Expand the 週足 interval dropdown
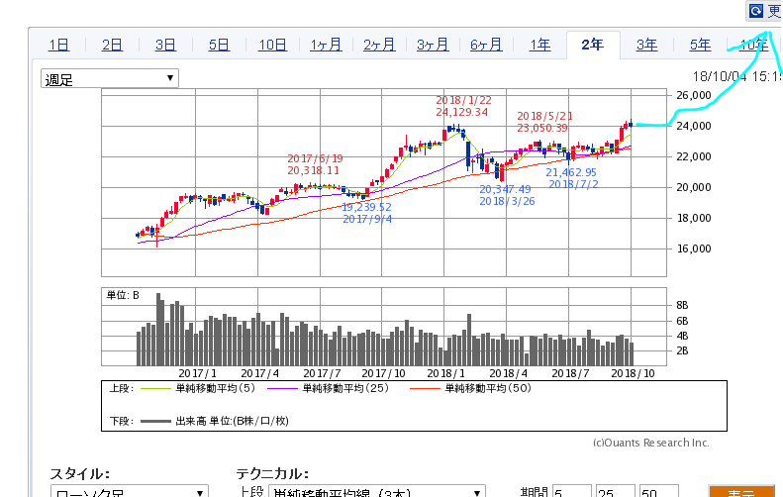This screenshot has width=783, height=497. 110,79
